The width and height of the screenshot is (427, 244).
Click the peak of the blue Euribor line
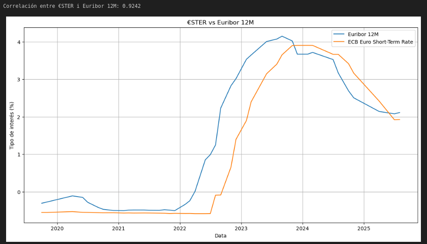(x=282, y=36)
